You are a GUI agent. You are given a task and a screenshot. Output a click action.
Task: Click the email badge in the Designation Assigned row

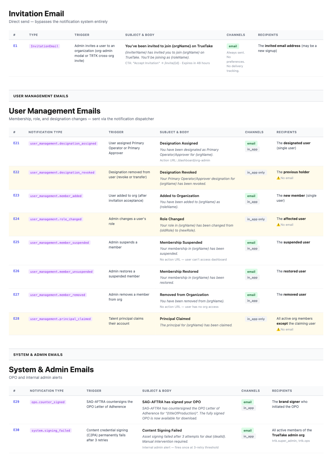(251, 143)
